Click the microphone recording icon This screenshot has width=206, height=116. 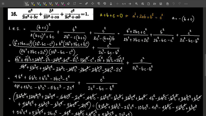point(111,4)
